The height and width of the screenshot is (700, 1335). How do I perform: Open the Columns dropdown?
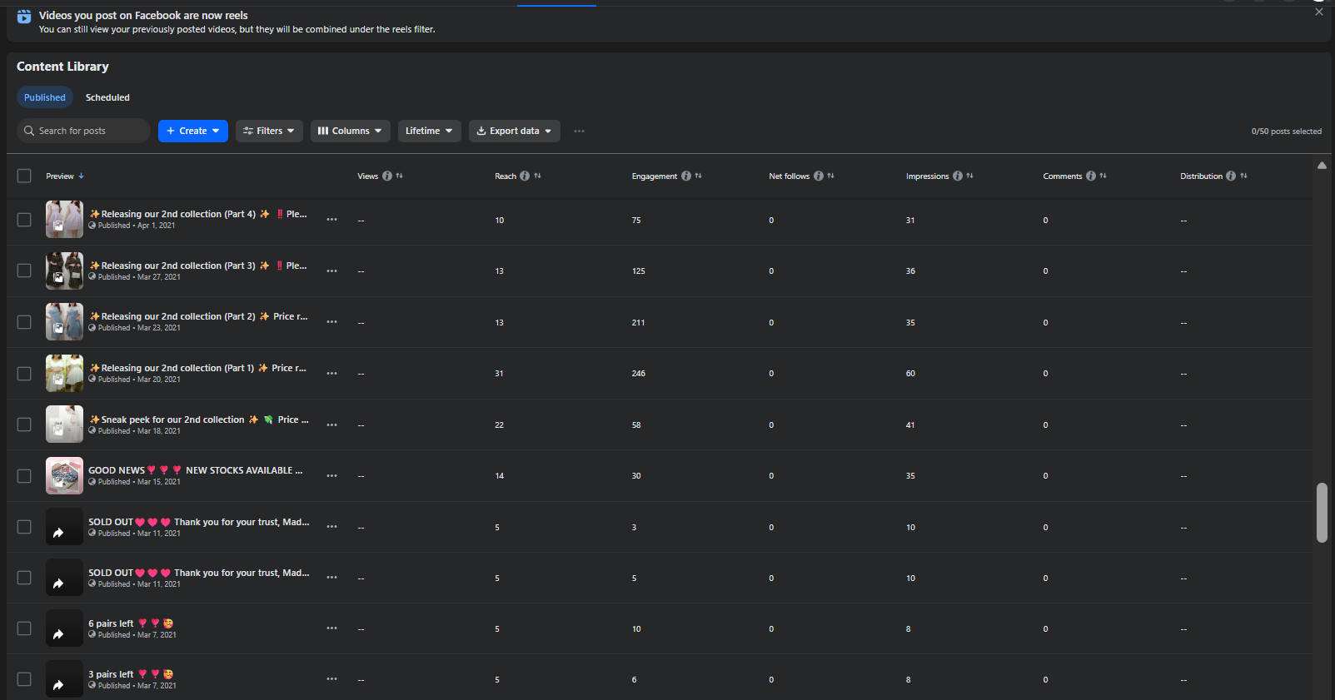(350, 132)
